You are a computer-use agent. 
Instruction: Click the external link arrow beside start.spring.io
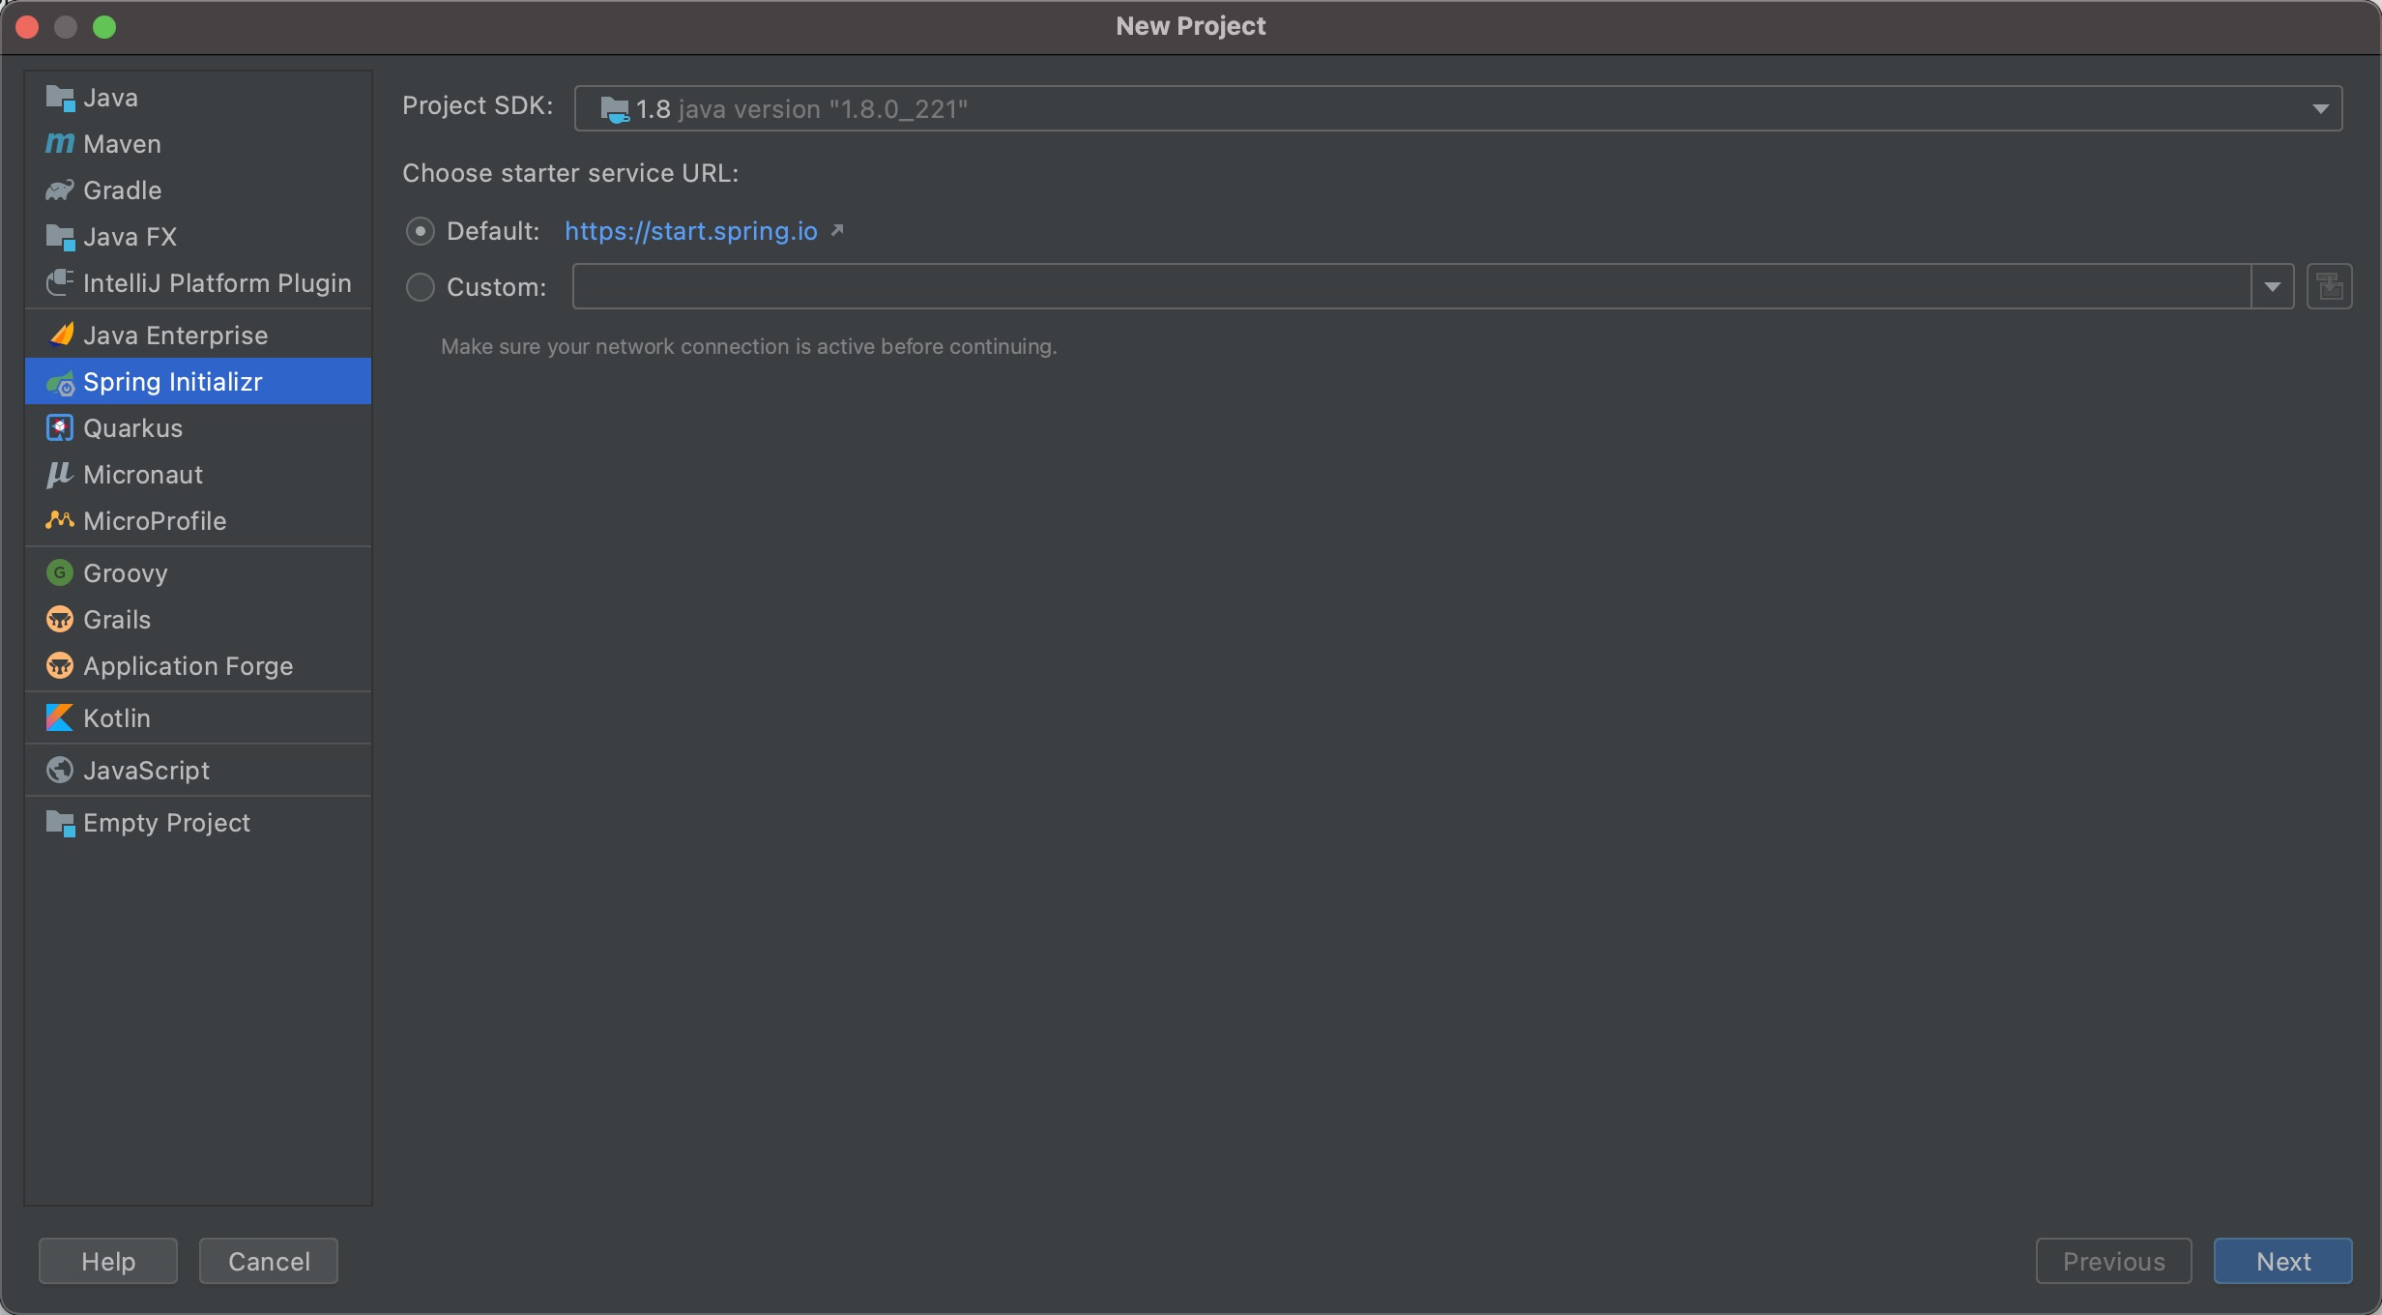click(x=837, y=230)
